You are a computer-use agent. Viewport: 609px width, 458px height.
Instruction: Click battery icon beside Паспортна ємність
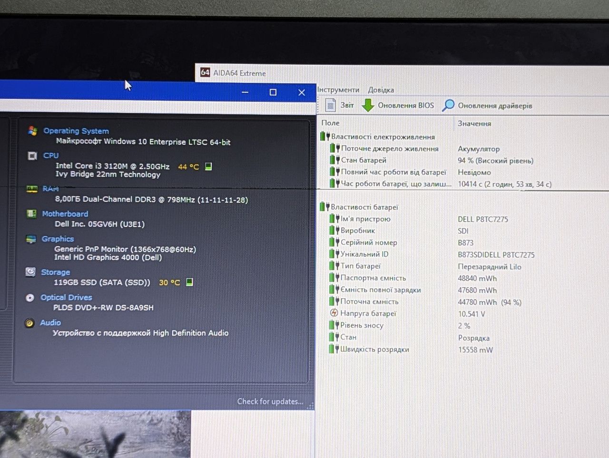point(334,278)
